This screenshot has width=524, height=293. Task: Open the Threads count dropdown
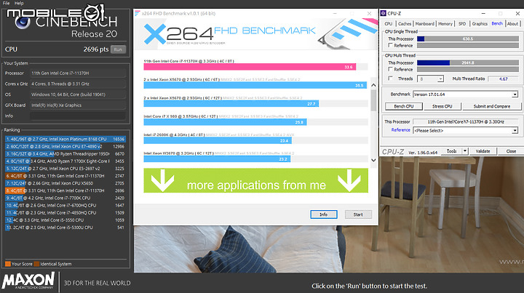point(431,79)
